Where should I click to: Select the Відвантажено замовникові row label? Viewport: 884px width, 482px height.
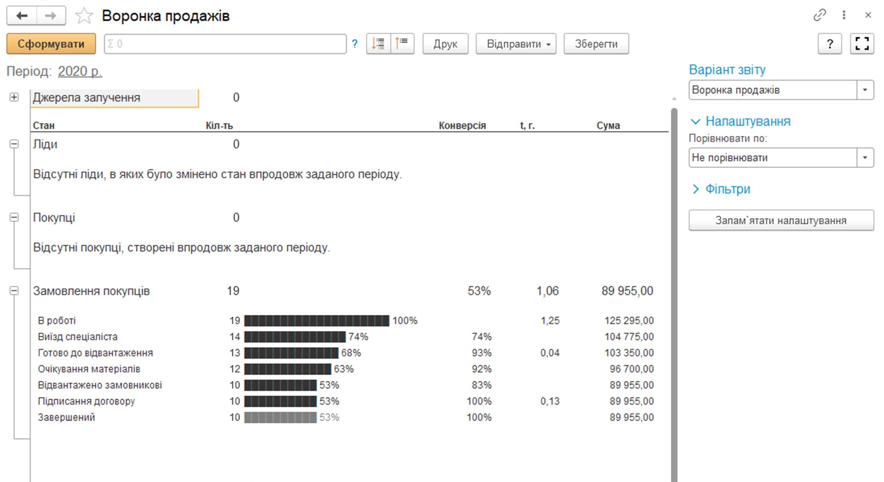pos(100,385)
